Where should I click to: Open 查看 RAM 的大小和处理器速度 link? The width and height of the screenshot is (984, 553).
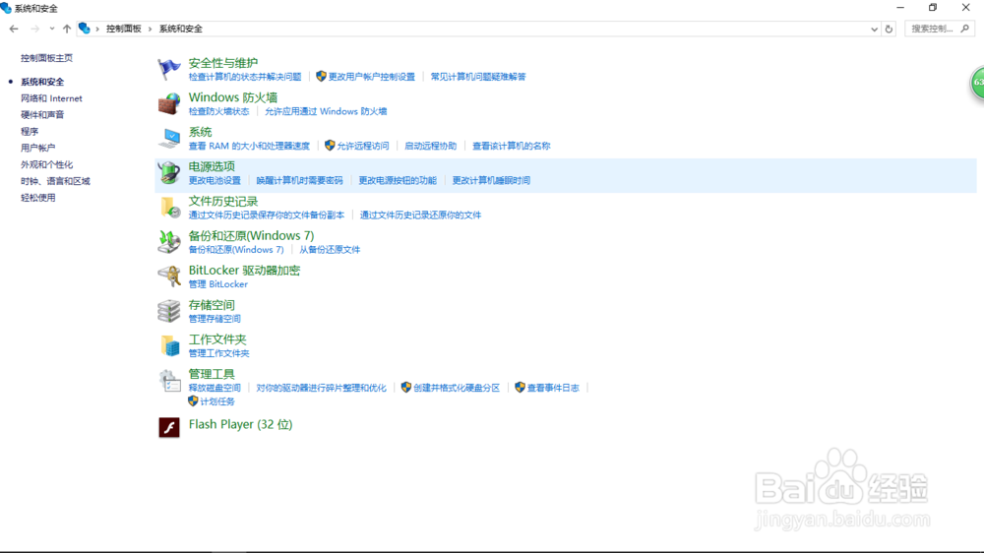[249, 146]
